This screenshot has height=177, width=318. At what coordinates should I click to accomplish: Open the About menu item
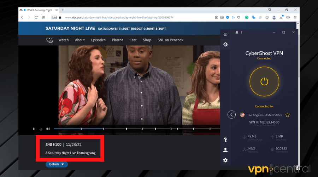click(80, 40)
